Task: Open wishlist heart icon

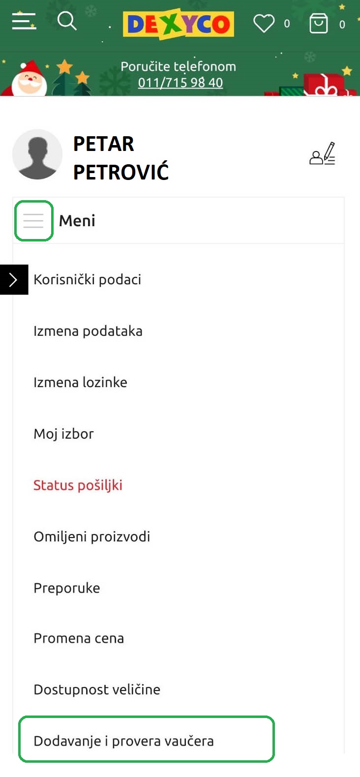Action: click(x=264, y=23)
